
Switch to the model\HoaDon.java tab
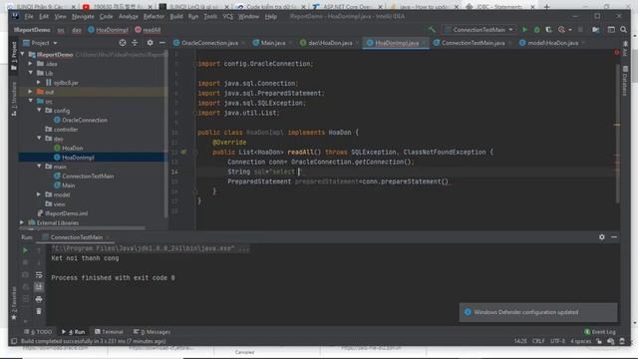pos(552,43)
